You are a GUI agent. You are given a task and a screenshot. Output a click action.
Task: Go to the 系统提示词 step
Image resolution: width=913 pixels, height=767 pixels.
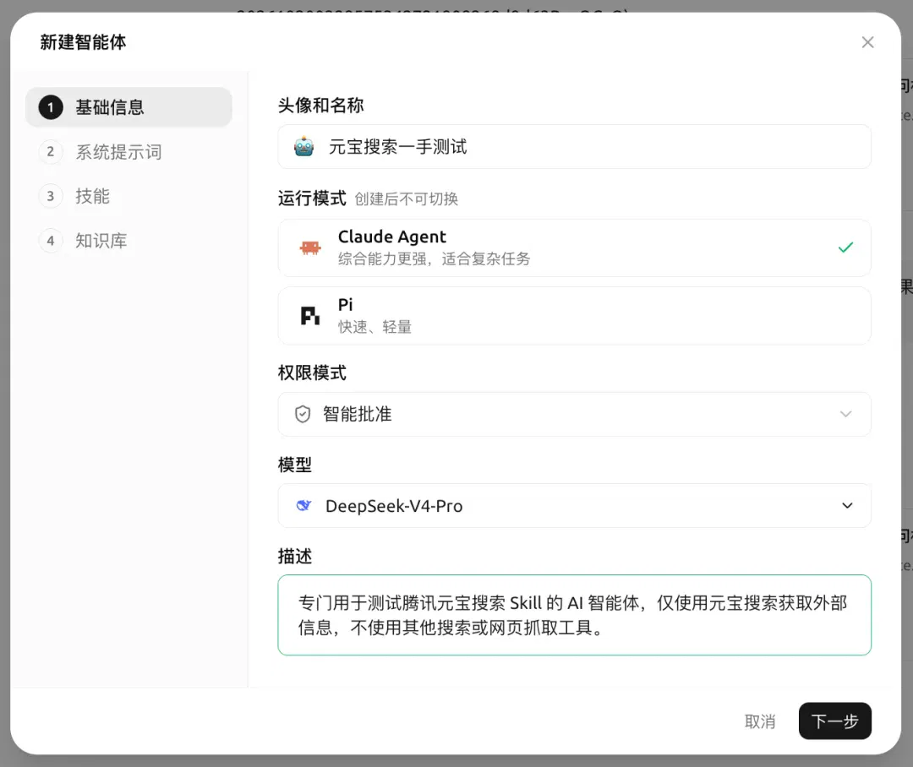128,152
